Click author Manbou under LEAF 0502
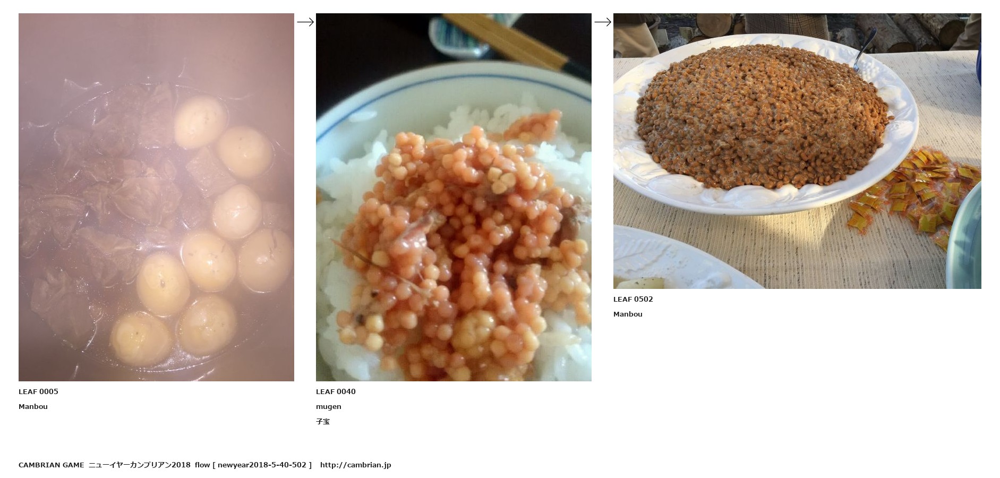This screenshot has height=478, width=1000. pyautogui.click(x=628, y=314)
